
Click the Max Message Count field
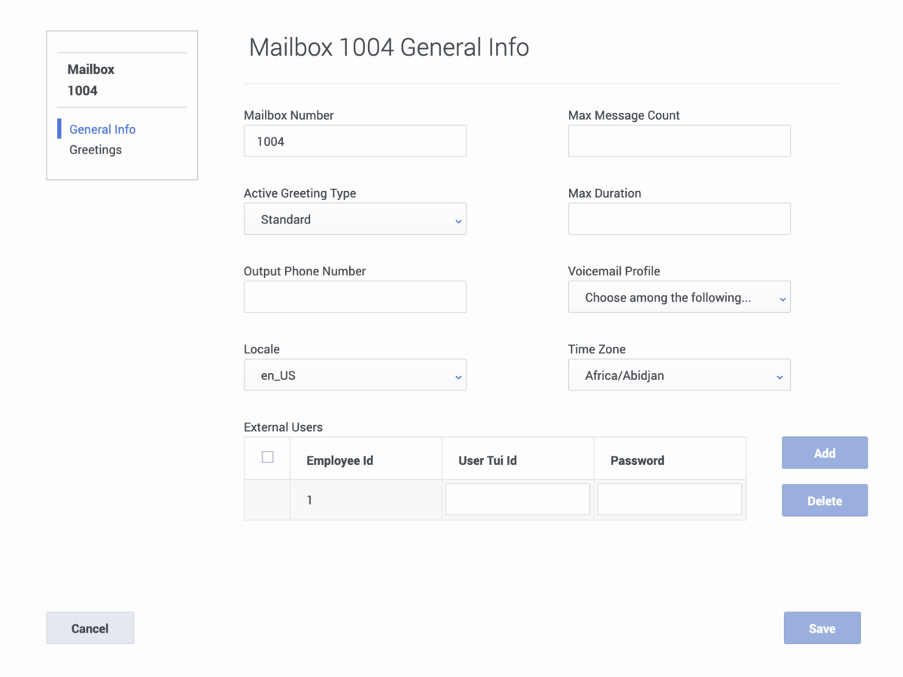tap(680, 141)
